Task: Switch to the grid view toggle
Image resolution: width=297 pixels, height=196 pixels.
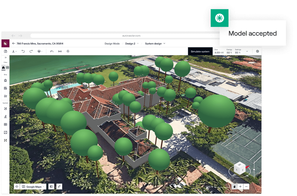Action: [7, 68]
